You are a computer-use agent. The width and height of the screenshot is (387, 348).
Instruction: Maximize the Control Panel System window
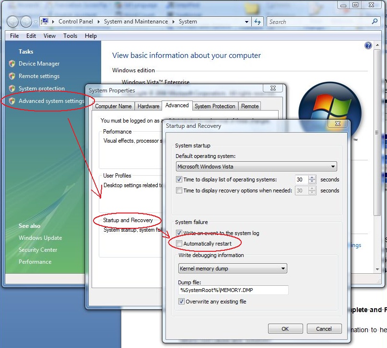tap(355, 5)
